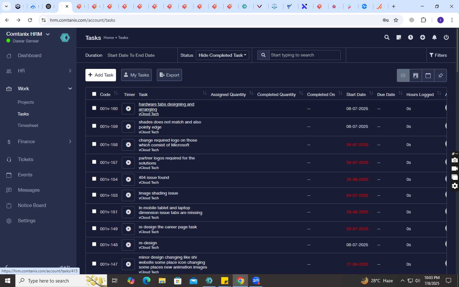The height and width of the screenshot is (287, 459).
Task: Check the box for task 001v-151
Action: point(94,211)
